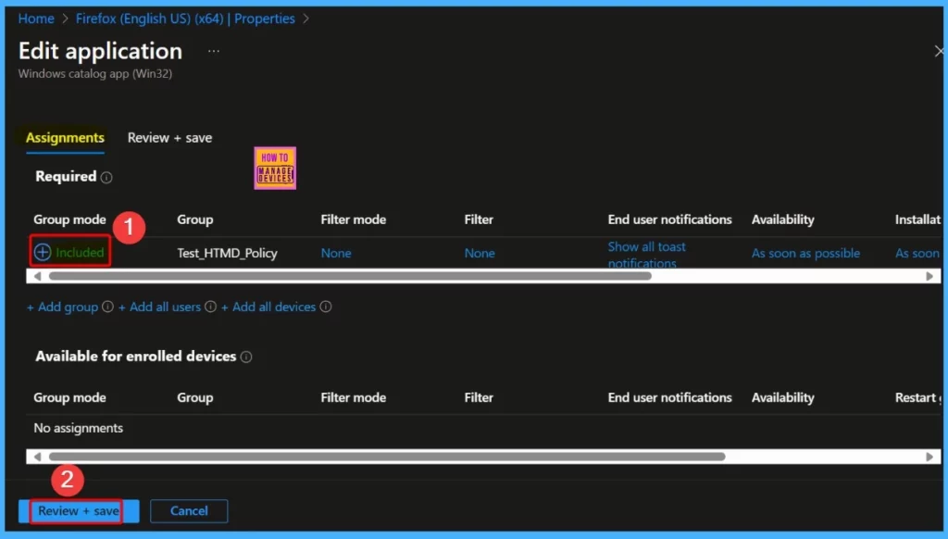This screenshot has width=948, height=539.
Task: Click the Test_HTMD_Policy group cell
Action: [228, 253]
